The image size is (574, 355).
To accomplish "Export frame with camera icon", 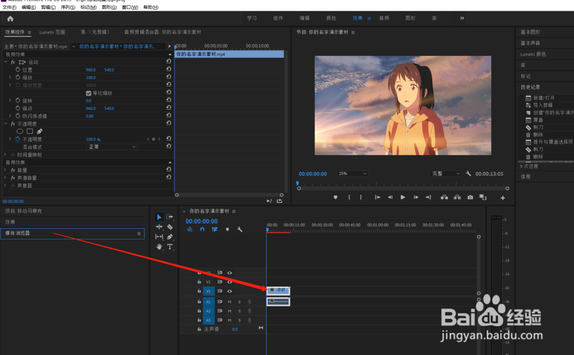I will pos(471,197).
